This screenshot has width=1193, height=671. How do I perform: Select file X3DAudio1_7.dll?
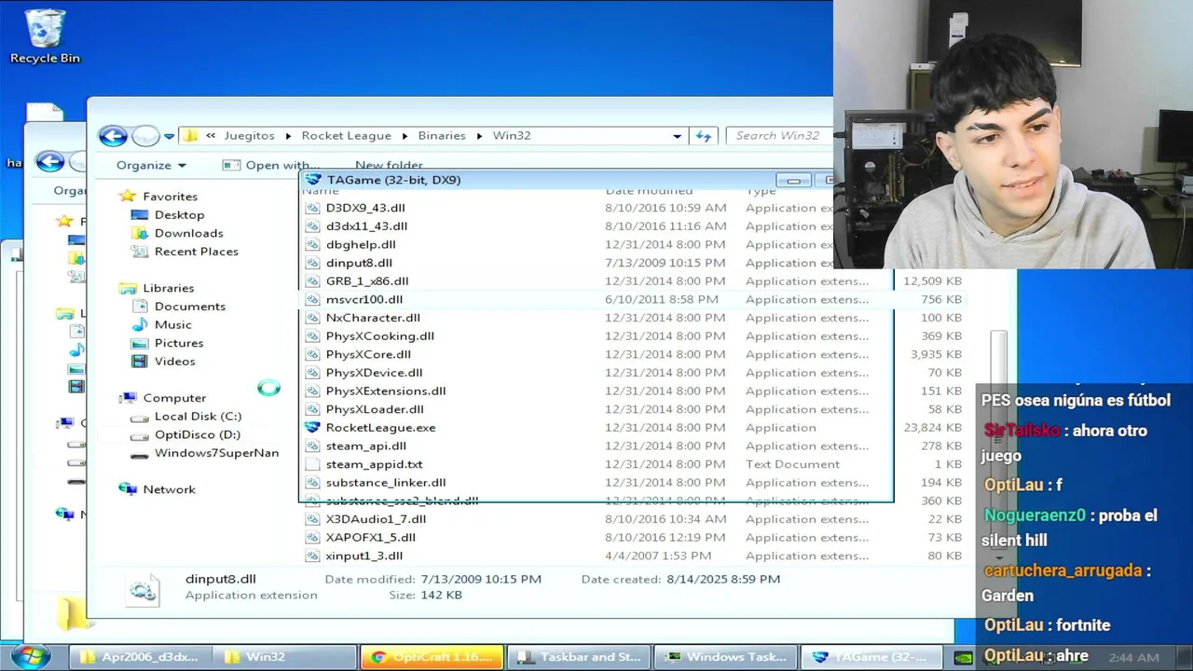376,519
